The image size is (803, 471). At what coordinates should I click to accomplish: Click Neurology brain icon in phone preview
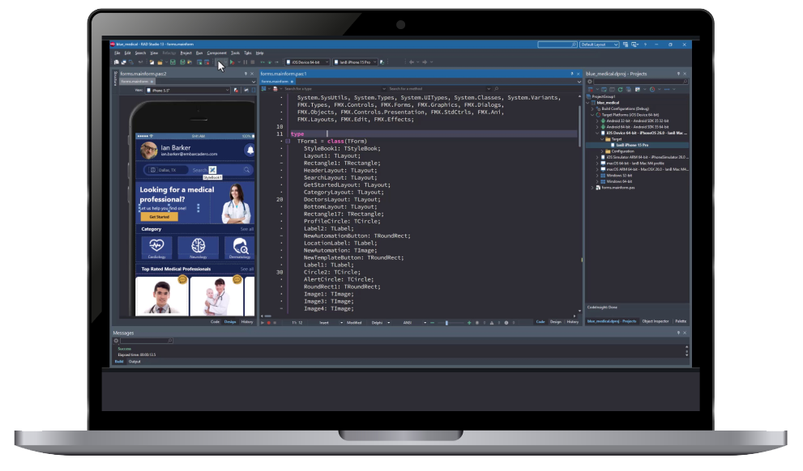(x=199, y=245)
